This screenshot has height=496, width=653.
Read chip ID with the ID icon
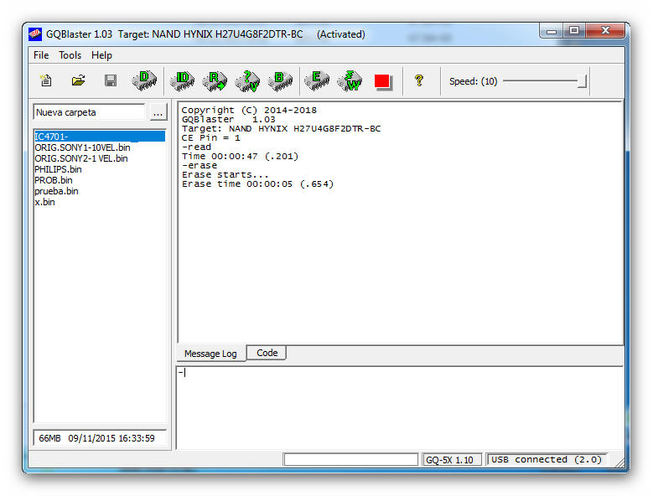coord(183,80)
